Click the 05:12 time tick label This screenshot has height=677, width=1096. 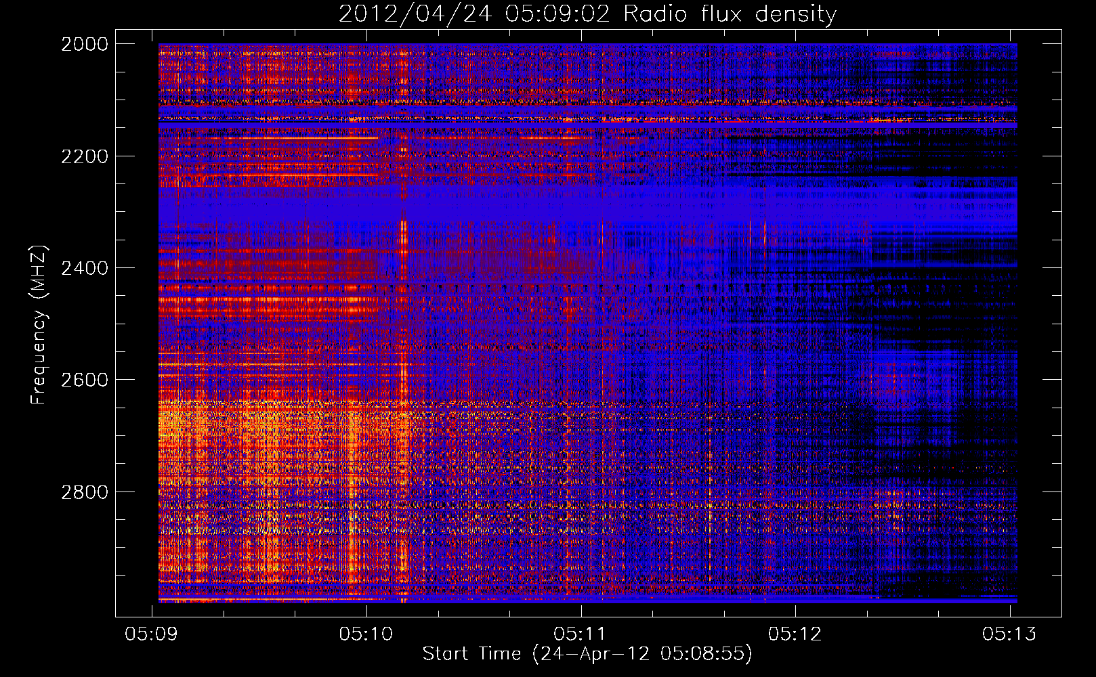coord(795,634)
